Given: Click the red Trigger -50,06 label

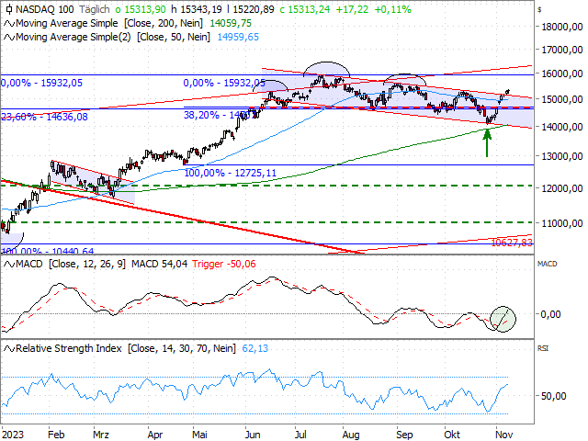Looking at the screenshot, I should (x=224, y=264).
